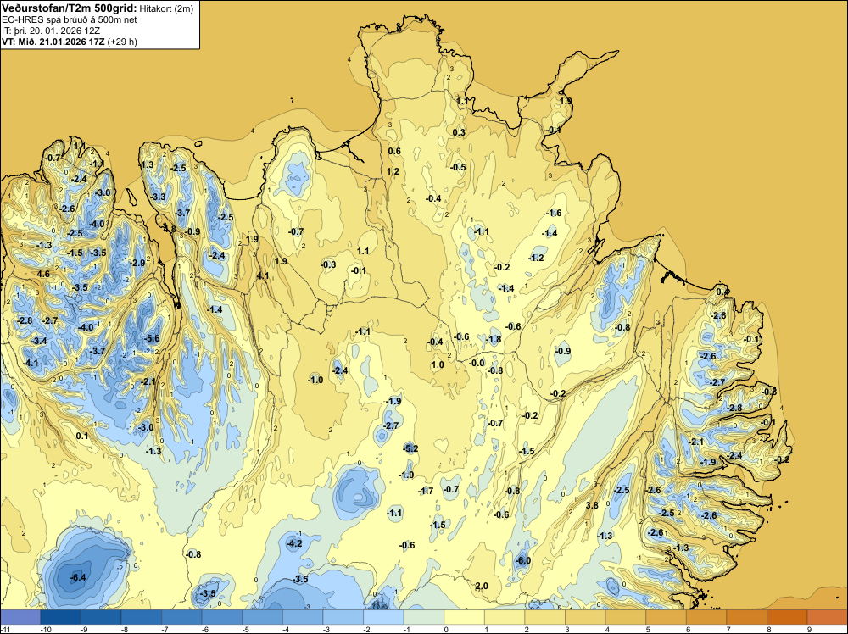This screenshot has width=848, height=634.
Task: Select the -6.0 temperature value
Action: (523, 560)
